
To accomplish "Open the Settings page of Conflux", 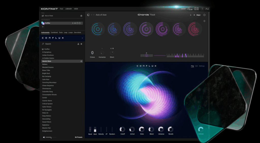I will (202, 66).
